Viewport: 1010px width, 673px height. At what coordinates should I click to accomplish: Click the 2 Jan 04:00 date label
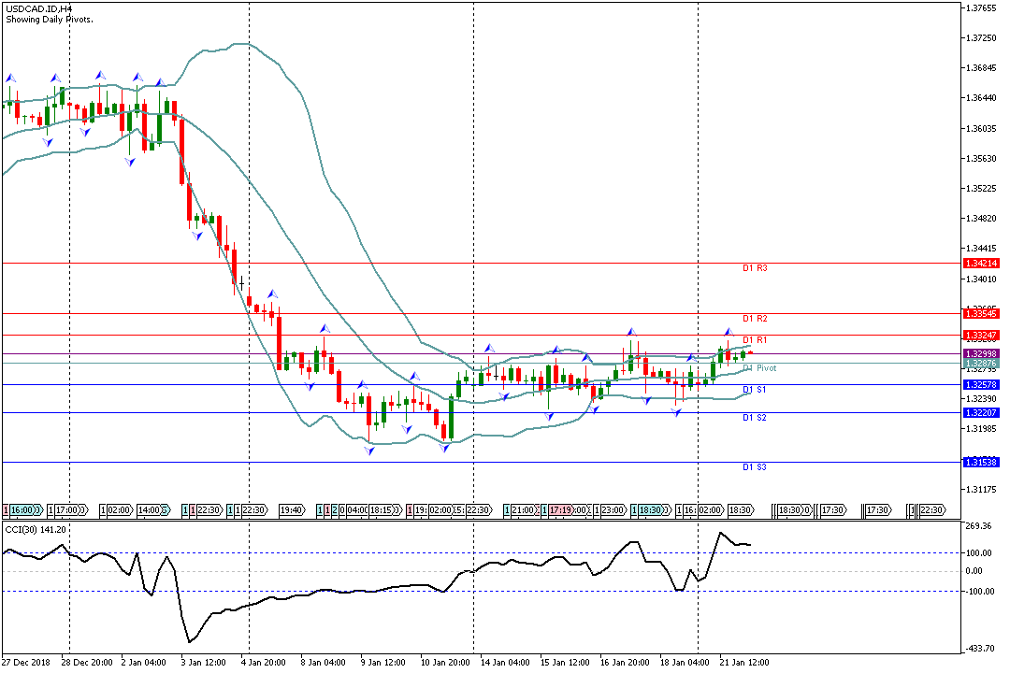pos(144,662)
